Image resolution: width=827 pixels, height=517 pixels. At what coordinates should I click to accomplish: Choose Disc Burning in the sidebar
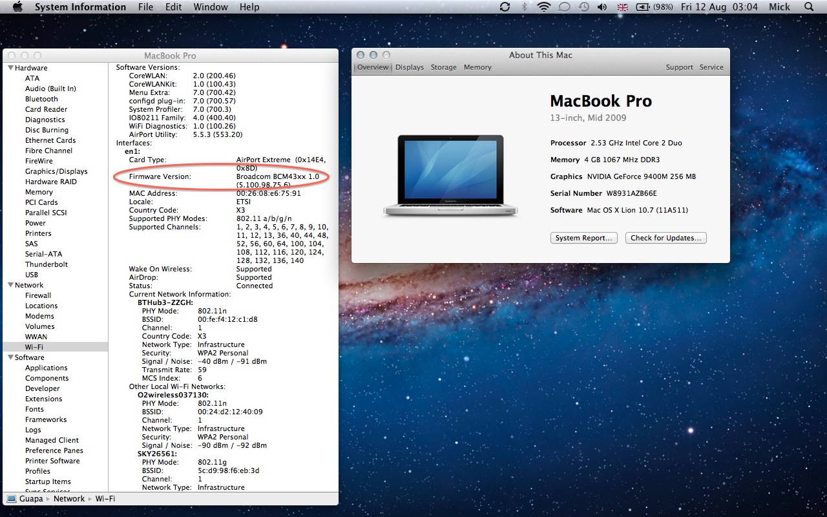click(x=47, y=130)
